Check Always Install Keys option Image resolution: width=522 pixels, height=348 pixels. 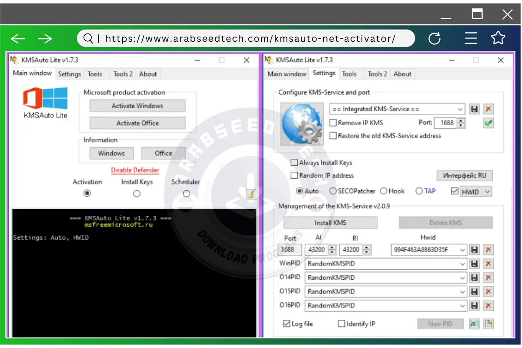pyautogui.click(x=294, y=162)
